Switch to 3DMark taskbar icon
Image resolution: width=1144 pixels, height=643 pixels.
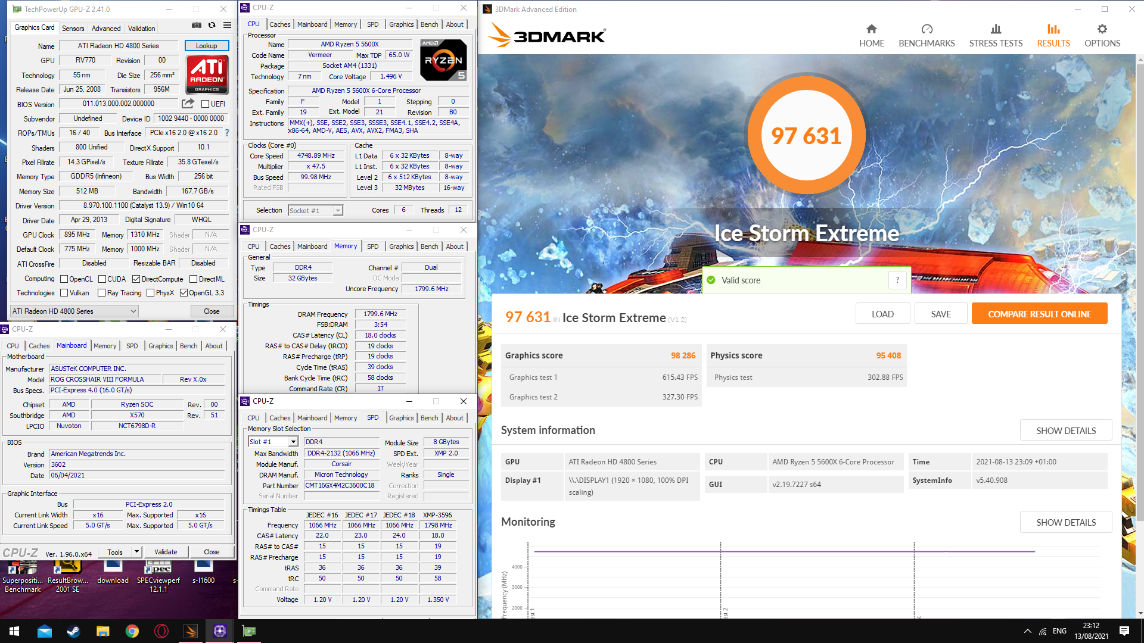pos(191,631)
